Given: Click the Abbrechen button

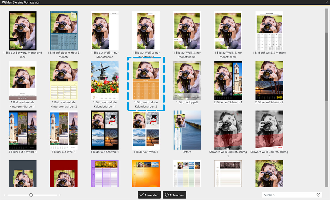Looking at the screenshot, I should (x=174, y=195).
